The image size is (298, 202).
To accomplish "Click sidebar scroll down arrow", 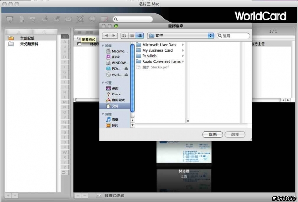I will [132, 125].
